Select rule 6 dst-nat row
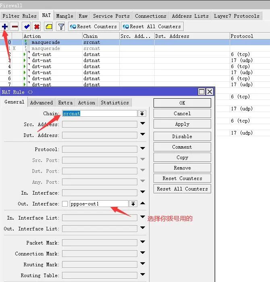Screen dimensions: 270x282 click(x=135, y=79)
